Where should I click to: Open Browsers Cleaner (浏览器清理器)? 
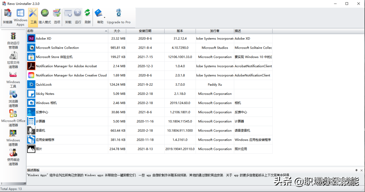13,99
